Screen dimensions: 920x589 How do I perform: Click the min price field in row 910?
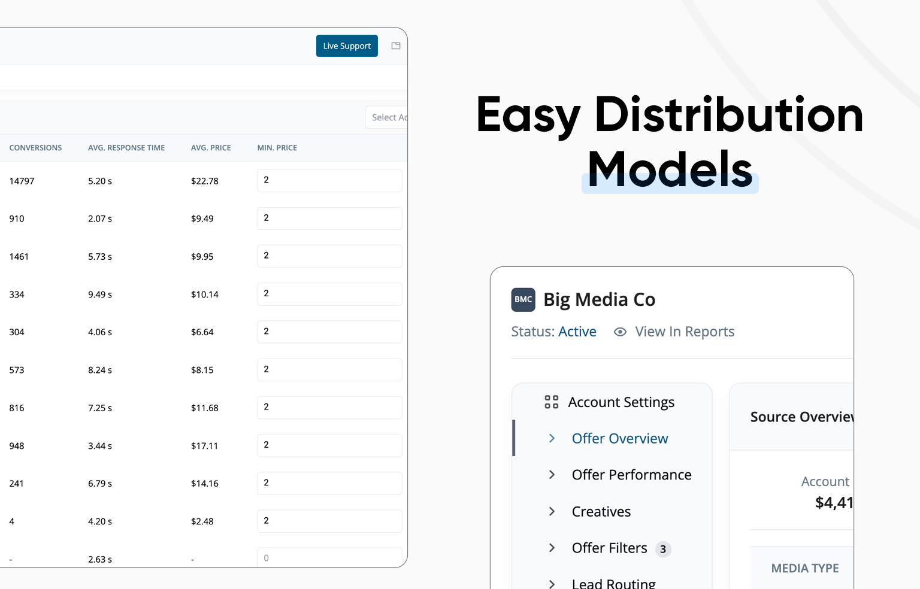point(329,218)
